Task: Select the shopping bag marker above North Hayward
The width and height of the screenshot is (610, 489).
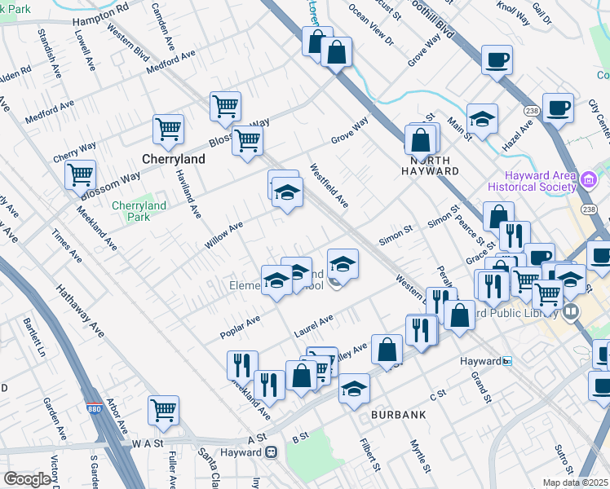Action: (421, 139)
